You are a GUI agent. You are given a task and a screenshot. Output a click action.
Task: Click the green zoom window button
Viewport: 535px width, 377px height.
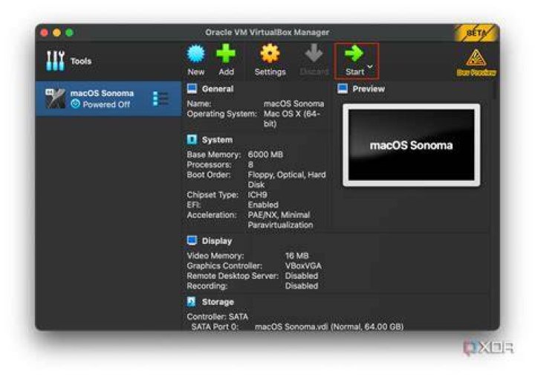70,33
